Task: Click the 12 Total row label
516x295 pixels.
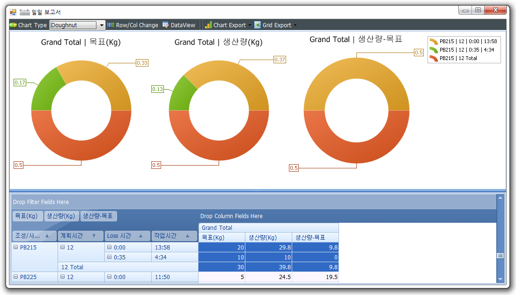Action: (128, 267)
